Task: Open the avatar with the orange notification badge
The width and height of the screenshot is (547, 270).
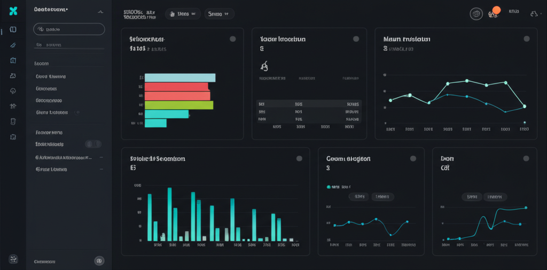Action: pos(493,13)
